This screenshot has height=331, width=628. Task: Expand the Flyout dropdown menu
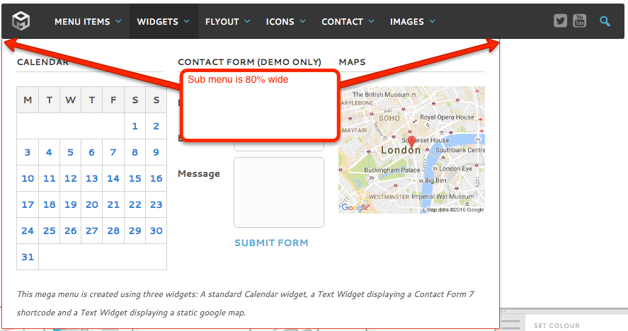tap(227, 22)
